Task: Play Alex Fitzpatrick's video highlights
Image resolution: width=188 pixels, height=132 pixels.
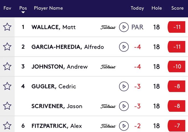Action: pyautogui.click(x=124, y=126)
